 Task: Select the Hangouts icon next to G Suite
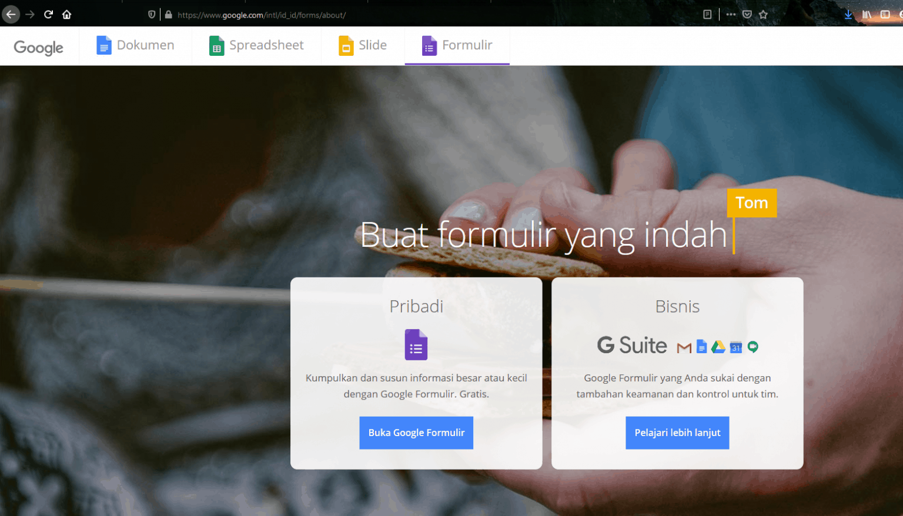753,346
